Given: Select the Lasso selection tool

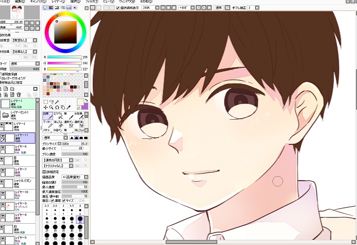Looking at the screenshot, I should click(x=51, y=102).
